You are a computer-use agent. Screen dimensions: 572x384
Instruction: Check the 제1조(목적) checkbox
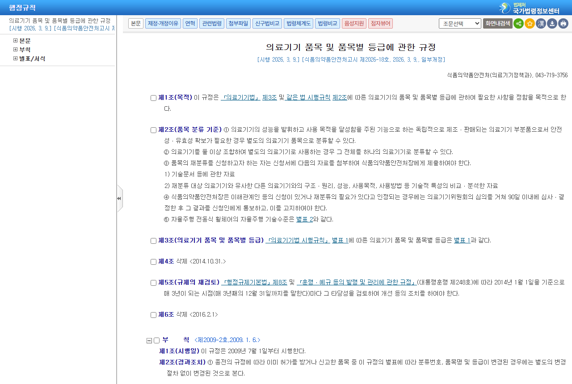(153, 98)
